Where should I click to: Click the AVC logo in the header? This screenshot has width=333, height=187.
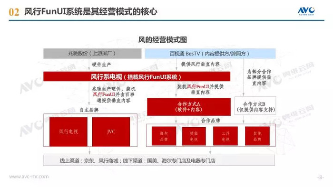[306, 11]
